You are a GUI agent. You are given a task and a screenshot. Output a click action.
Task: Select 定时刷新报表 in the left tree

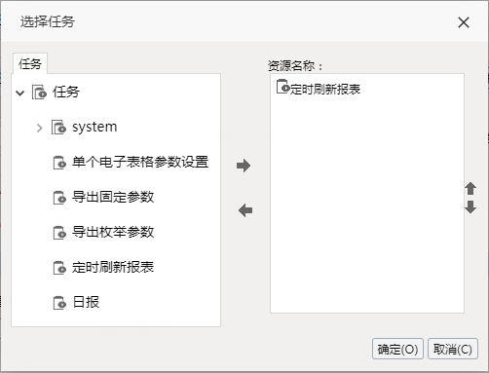[113, 267]
